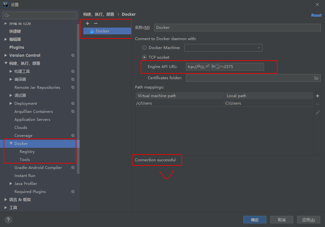Open the Plugins settings page

17,47
